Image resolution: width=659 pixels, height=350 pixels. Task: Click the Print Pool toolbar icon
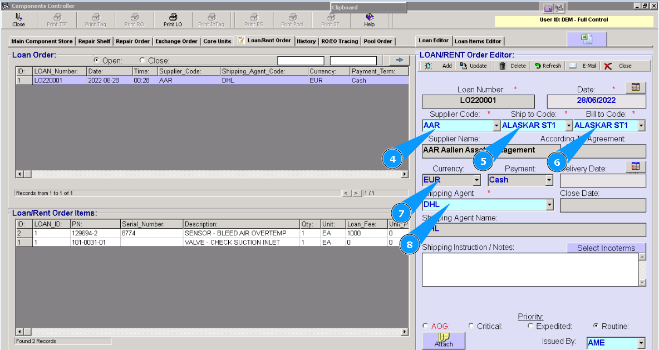pyautogui.click(x=292, y=19)
